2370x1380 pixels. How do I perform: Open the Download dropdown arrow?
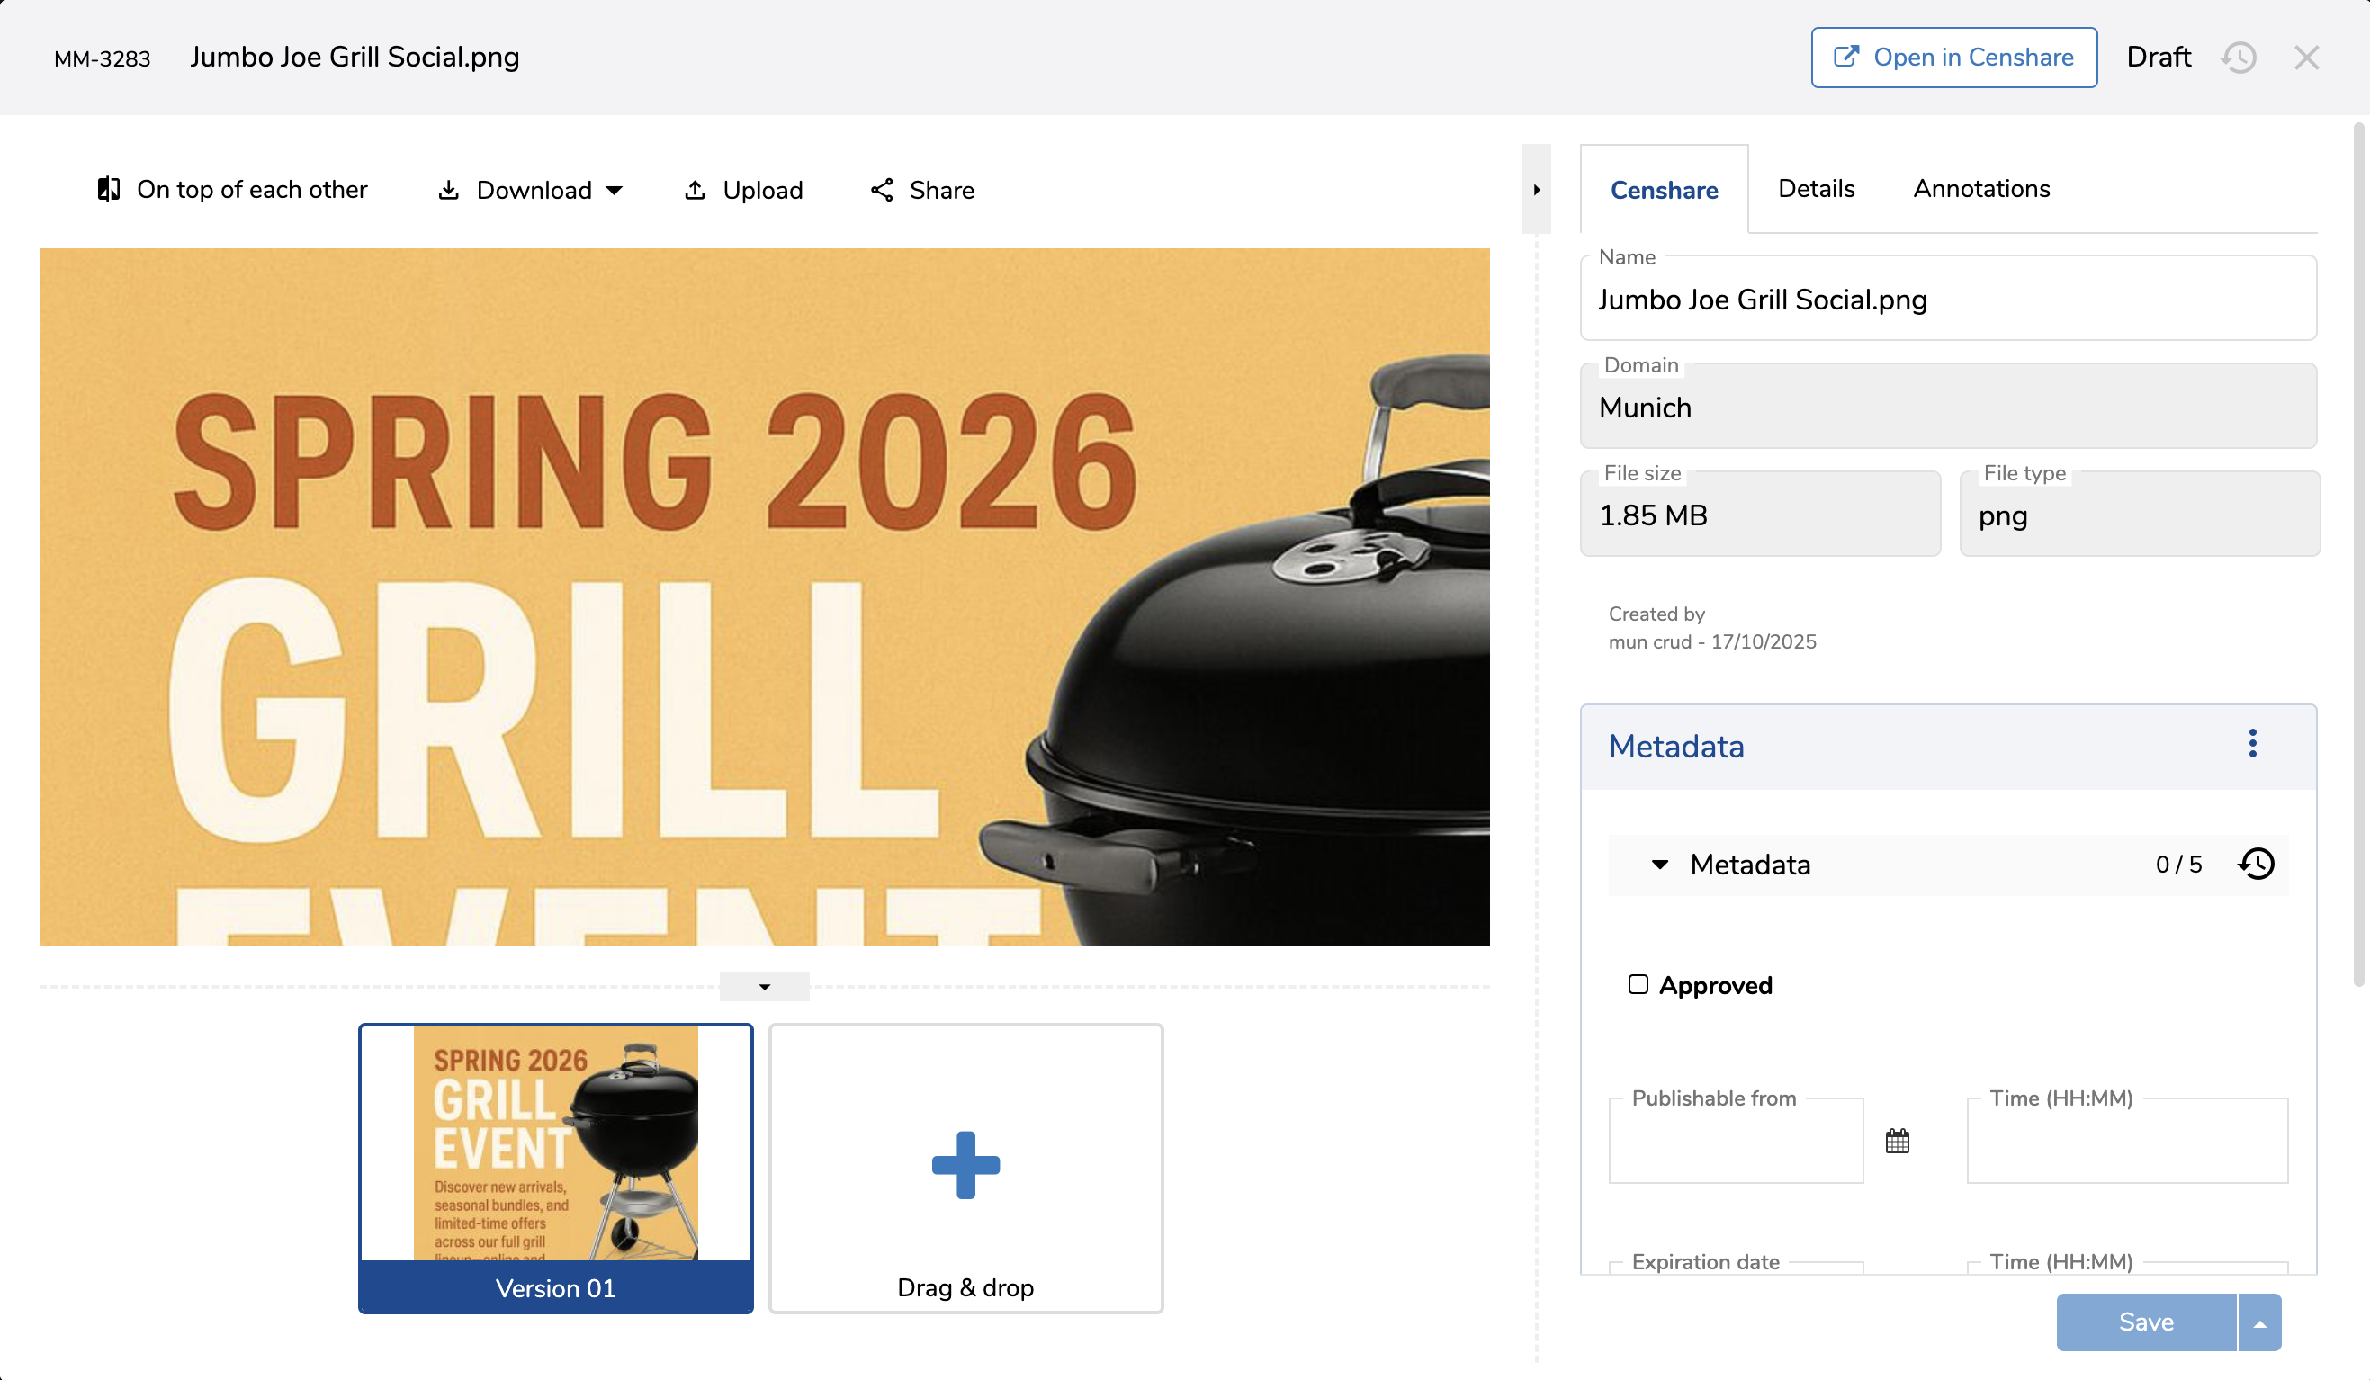[x=615, y=191]
